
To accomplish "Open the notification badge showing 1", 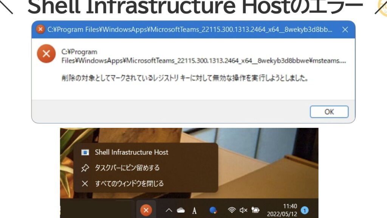I will coord(305,210).
